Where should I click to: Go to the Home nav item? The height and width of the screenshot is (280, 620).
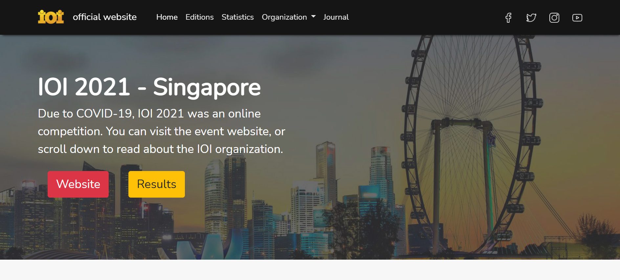tap(167, 17)
